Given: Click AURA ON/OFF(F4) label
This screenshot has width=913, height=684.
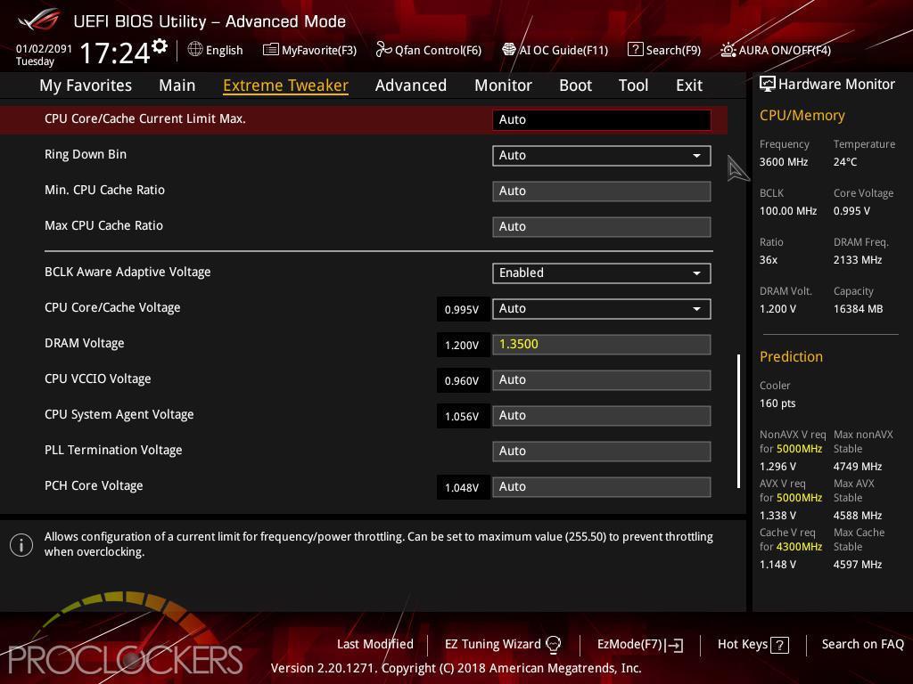Looking at the screenshot, I should (x=785, y=50).
